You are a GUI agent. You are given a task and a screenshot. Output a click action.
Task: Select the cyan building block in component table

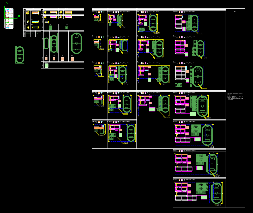tap(35, 22)
